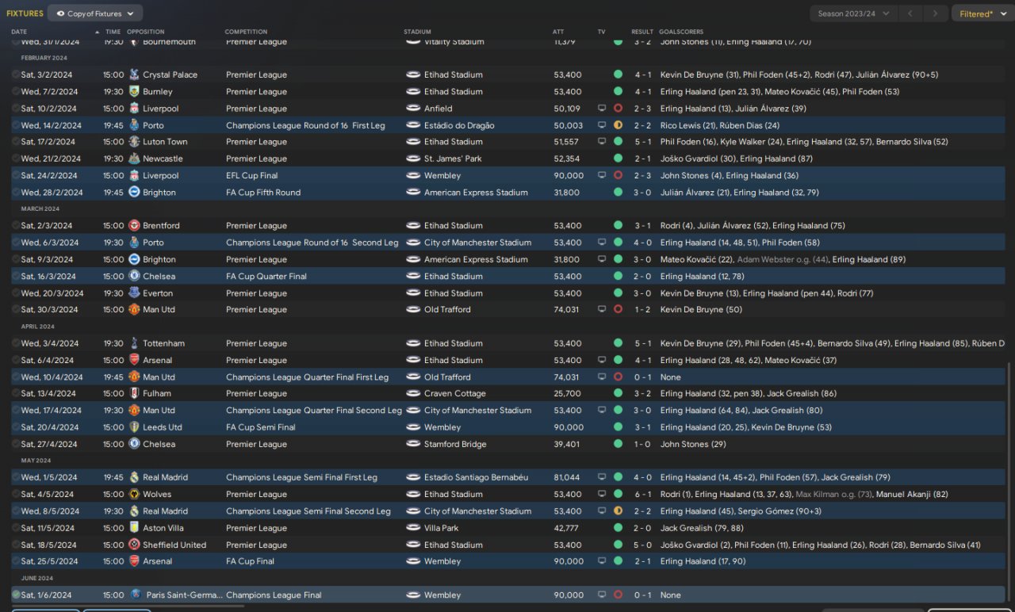Click the Sheffield United club badge
This screenshot has width=1015, height=612.
point(134,545)
